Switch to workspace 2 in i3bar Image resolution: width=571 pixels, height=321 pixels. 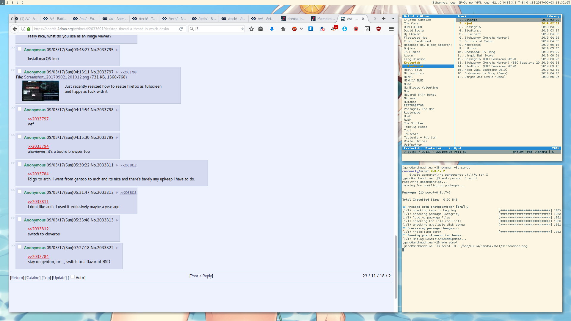[x=7, y=2]
